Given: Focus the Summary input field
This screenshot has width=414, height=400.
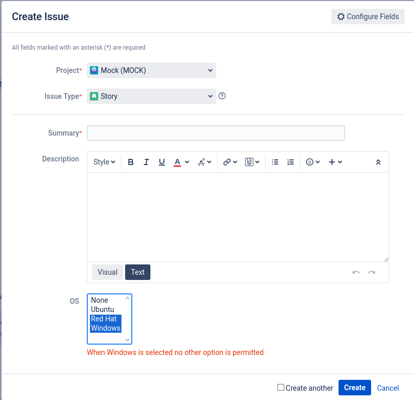Looking at the screenshot, I should [x=216, y=133].
